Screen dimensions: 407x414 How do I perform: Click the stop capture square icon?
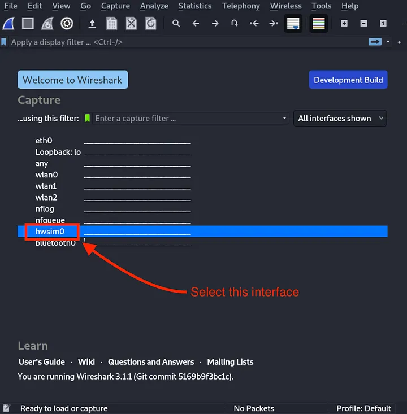[28, 24]
